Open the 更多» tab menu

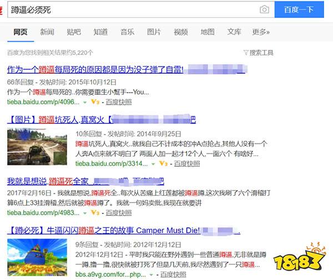pos(261,32)
